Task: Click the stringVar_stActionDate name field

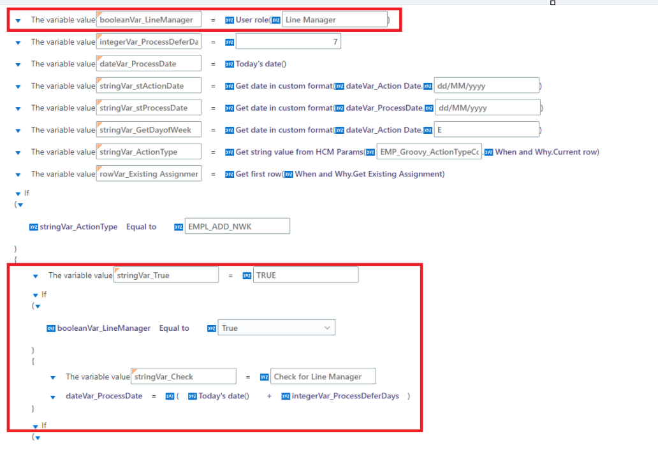Action: 149,85
